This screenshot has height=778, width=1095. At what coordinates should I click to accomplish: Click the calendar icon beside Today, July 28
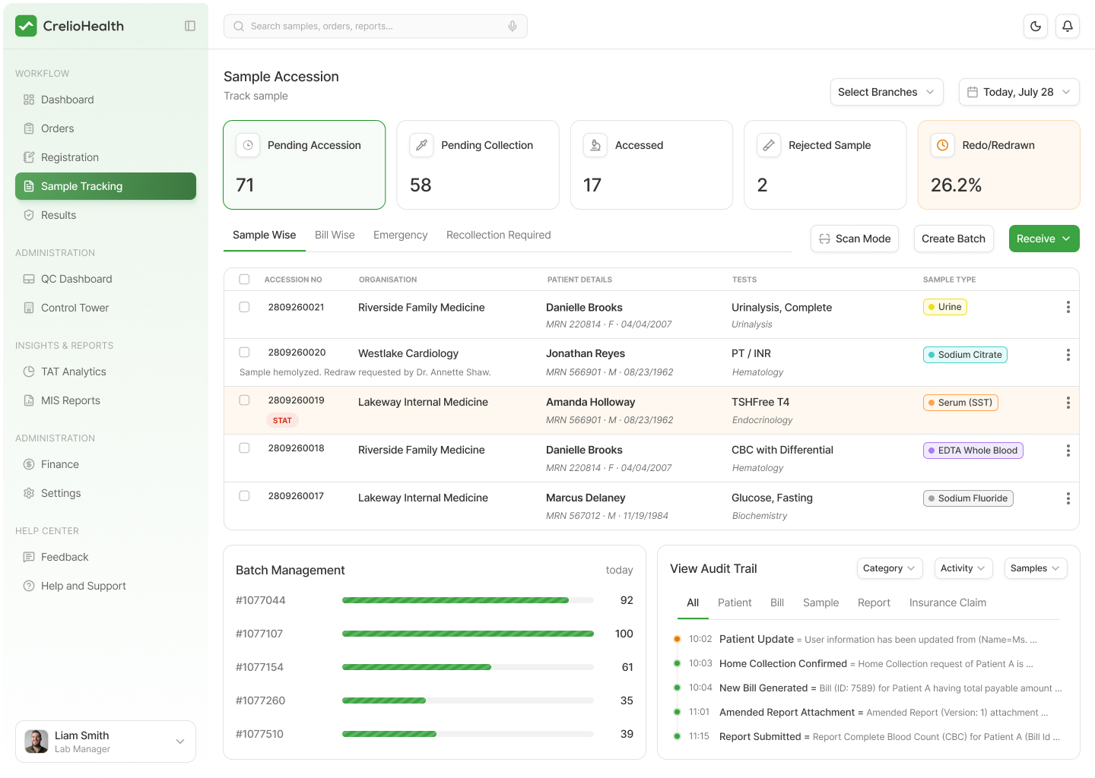(x=973, y=92)
